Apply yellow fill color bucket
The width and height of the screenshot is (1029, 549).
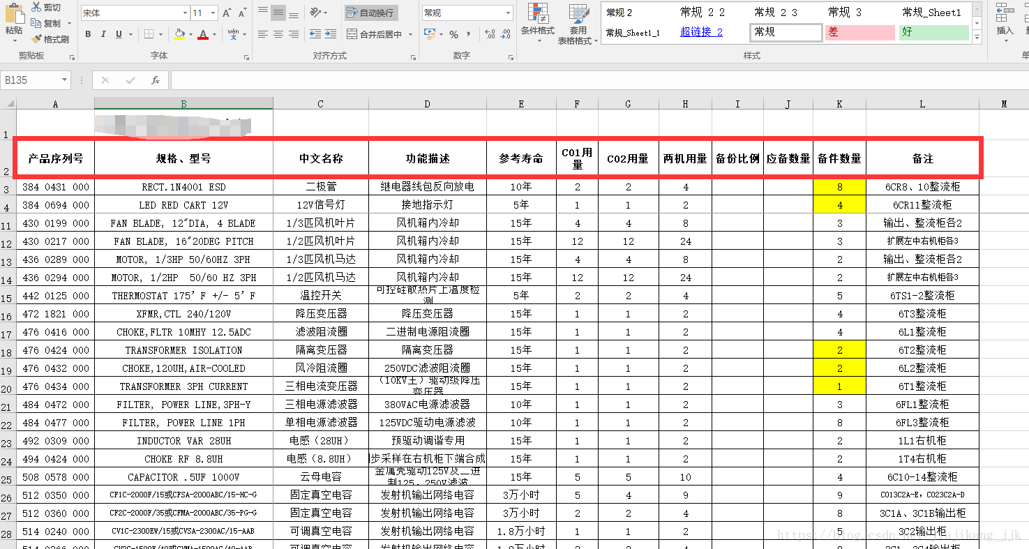point(179,34)
